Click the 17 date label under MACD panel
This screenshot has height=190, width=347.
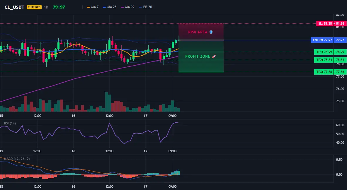(x=145, y=186)
